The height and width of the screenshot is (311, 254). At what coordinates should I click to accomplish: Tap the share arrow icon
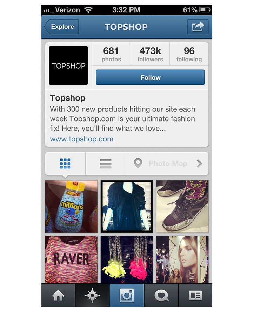pos(198,27)
